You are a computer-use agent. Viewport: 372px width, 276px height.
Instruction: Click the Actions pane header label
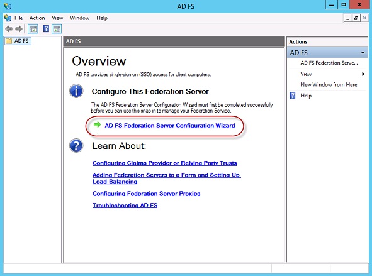298,41
